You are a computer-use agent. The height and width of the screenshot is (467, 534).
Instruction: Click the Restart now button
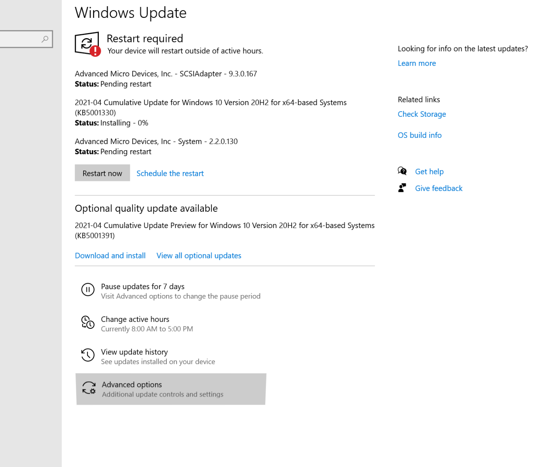[x=102, y=173]
